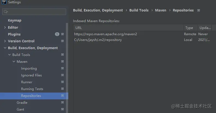Click the search magnifier icon

point(5,12)
